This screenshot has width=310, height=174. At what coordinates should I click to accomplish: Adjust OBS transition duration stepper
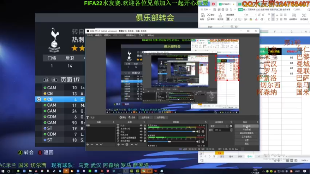231,130
